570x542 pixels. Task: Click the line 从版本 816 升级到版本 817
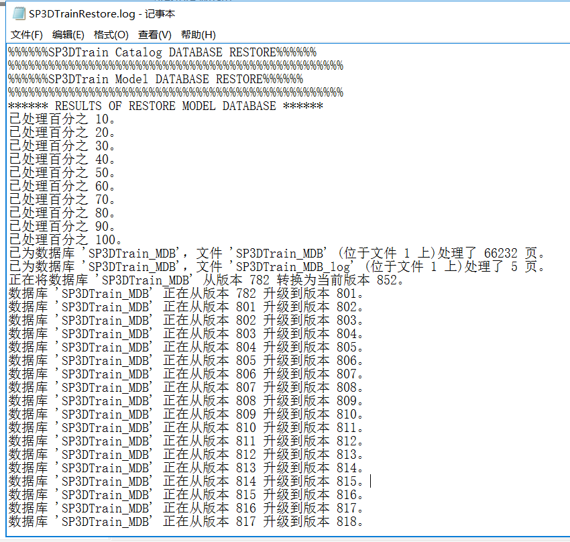pos(186,509)
